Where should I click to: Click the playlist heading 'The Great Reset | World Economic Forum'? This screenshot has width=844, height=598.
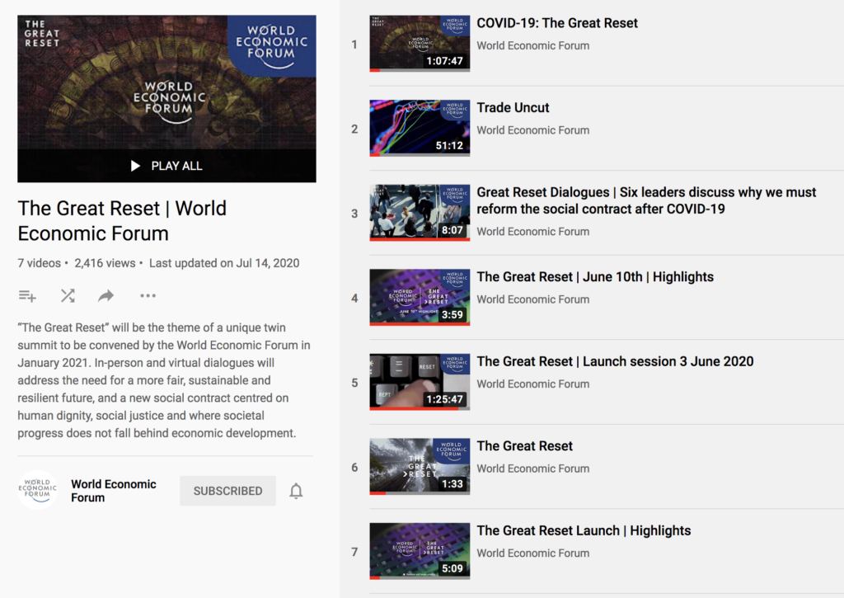click(122, 221)
